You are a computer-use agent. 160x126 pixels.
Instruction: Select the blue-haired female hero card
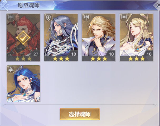coord(23,84)
